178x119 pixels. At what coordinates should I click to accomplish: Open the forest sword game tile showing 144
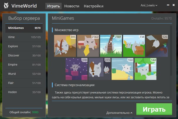click(146, 69)
